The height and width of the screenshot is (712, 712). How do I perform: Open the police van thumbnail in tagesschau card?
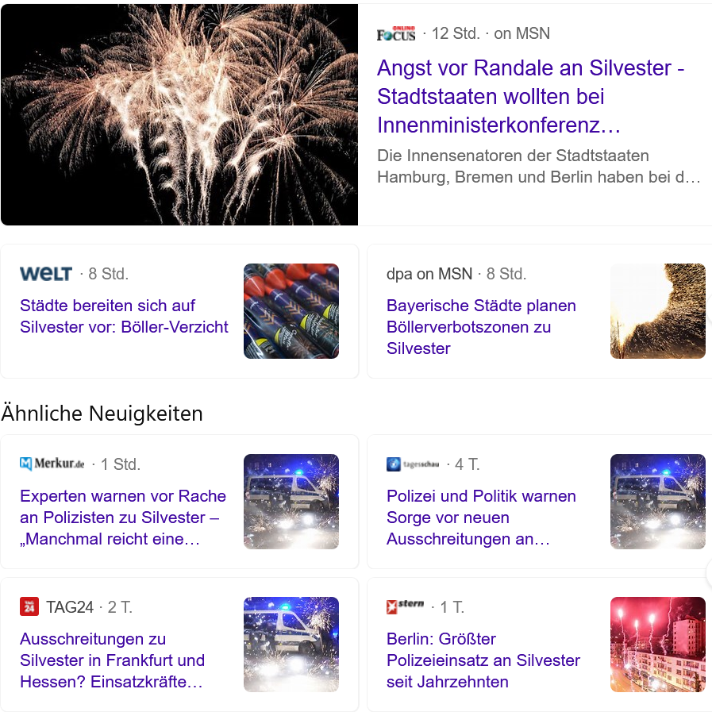point(657,502)
